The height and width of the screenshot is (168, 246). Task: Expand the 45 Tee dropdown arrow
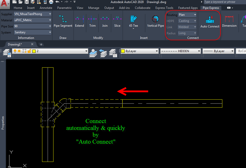click(133, 29)
